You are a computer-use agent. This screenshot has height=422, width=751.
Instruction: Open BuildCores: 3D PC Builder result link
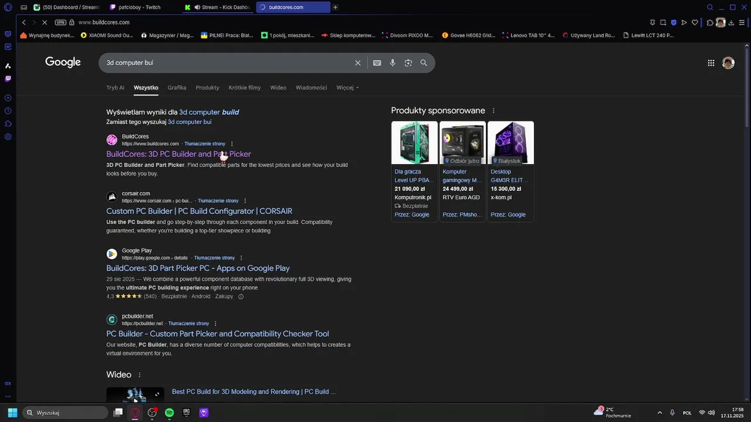pos(178,154)
